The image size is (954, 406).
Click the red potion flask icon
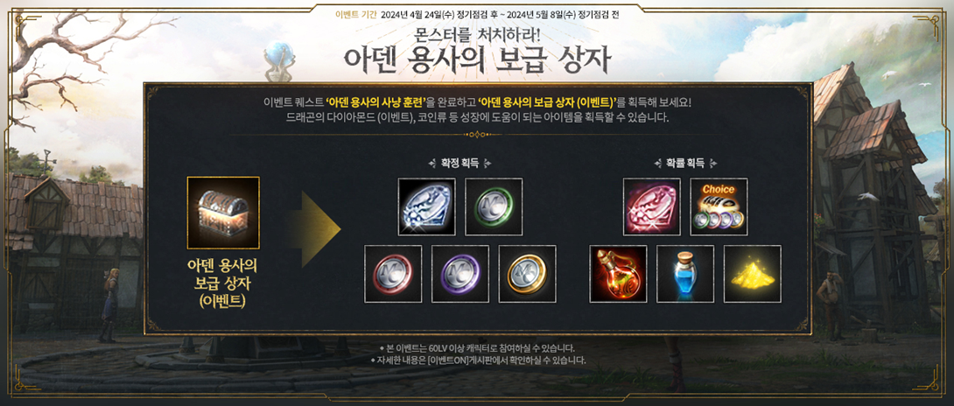[618, 273]
